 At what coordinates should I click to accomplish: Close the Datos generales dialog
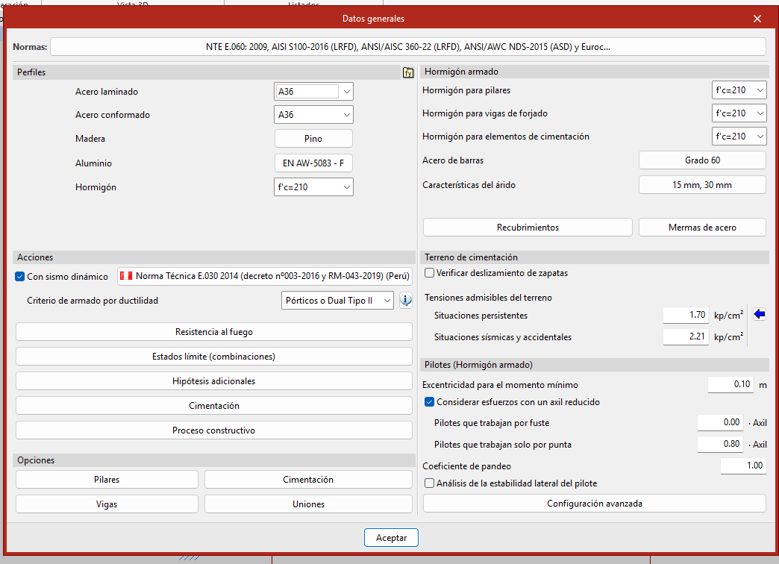click(x=757, y=19)
